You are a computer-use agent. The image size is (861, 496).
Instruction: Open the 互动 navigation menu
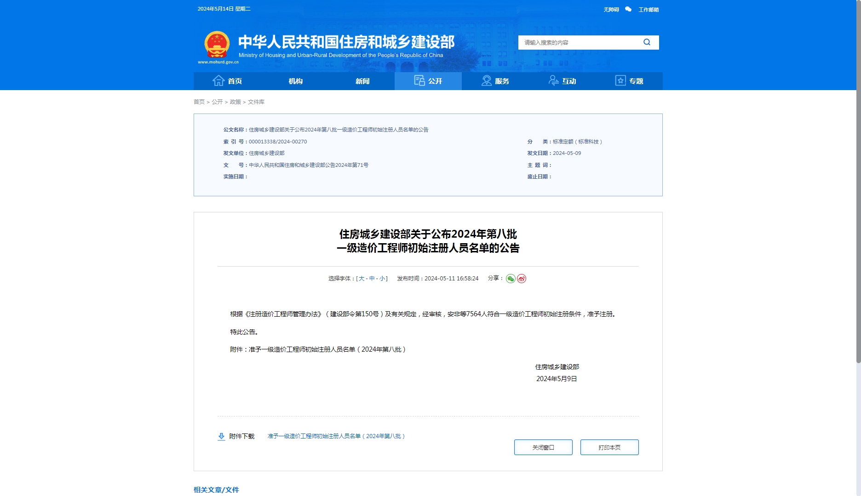[x=563, y=81]
